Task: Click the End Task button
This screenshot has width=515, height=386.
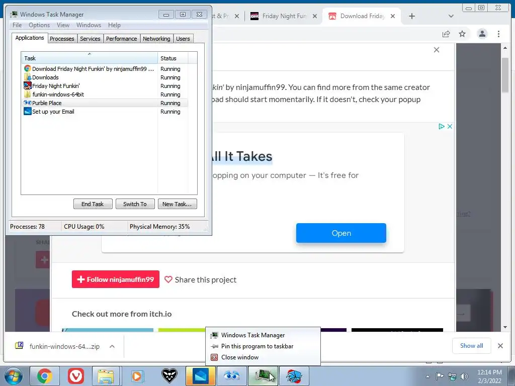Action: 93,204
